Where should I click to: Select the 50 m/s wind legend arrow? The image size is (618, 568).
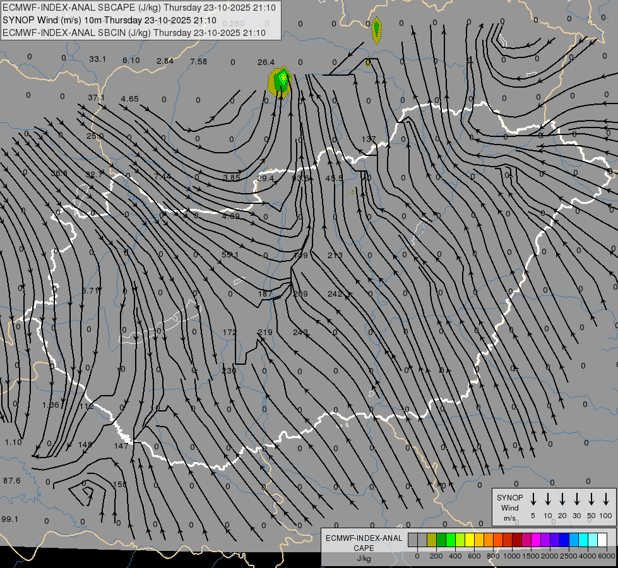[591, 499]
